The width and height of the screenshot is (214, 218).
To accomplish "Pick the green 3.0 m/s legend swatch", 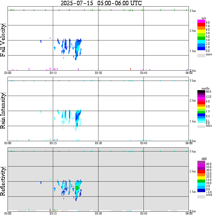I will tap(201, 38).
